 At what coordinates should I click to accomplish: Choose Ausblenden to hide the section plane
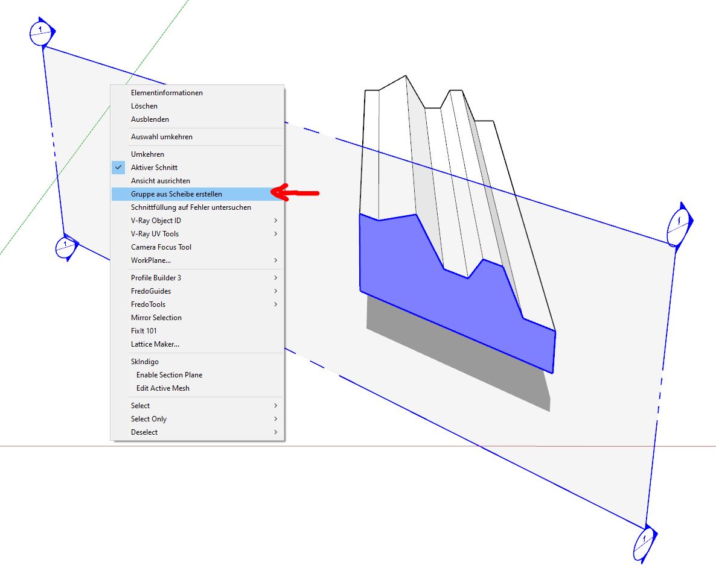[150, 119]
